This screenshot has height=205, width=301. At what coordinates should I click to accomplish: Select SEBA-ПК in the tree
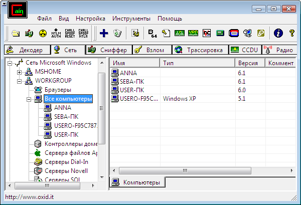click(66, 117)
